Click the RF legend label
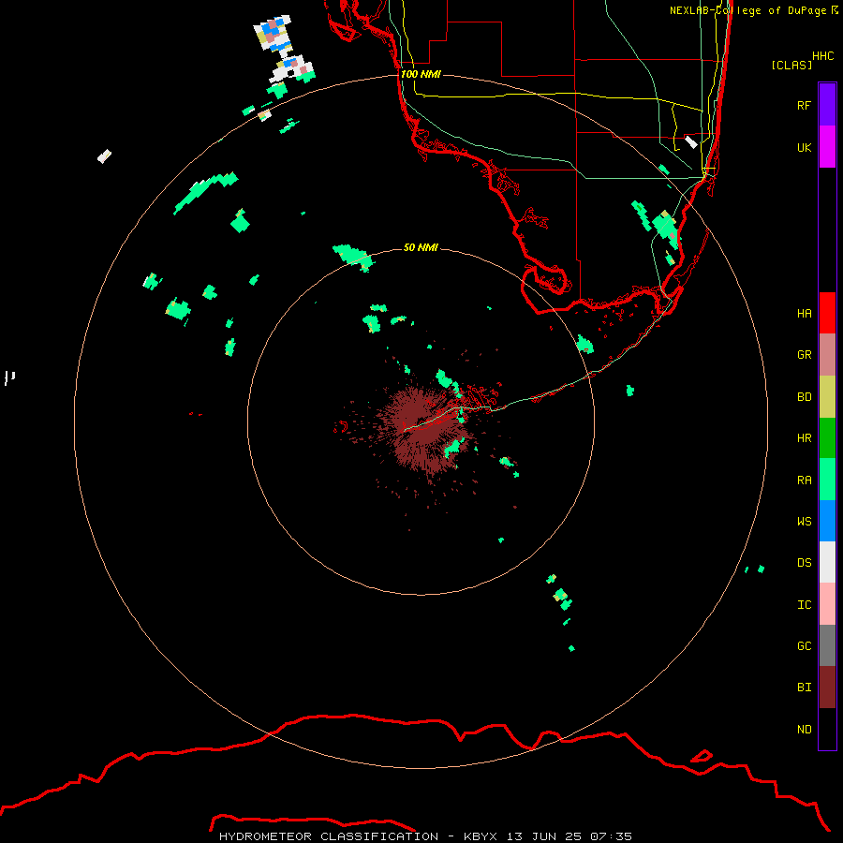The image size is (843, 843). click(804, 105)
